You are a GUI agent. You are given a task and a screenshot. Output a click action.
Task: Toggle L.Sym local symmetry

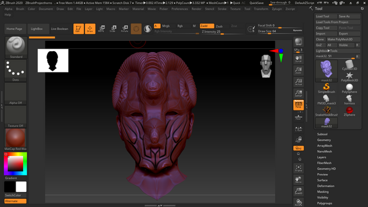coord(298,129)
